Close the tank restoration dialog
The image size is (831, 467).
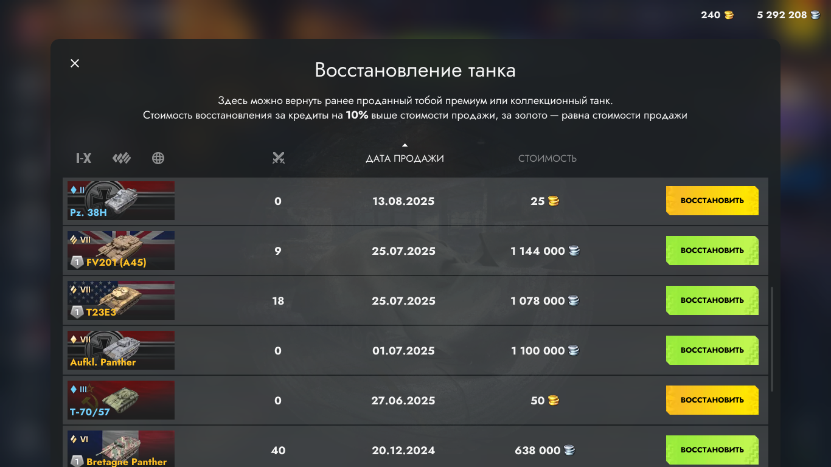[75, 63]
